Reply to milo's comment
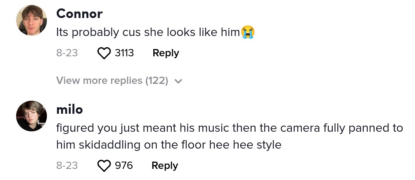This screenshot has height=180, width=415. [x=165, y=166]
